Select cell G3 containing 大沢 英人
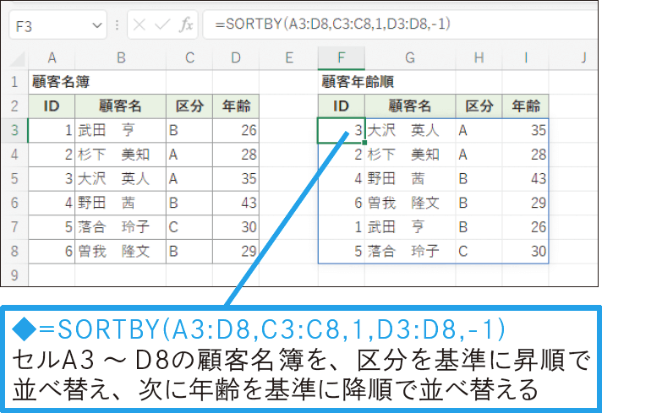The width and height of the screenshot is (662, 413). 410,130
